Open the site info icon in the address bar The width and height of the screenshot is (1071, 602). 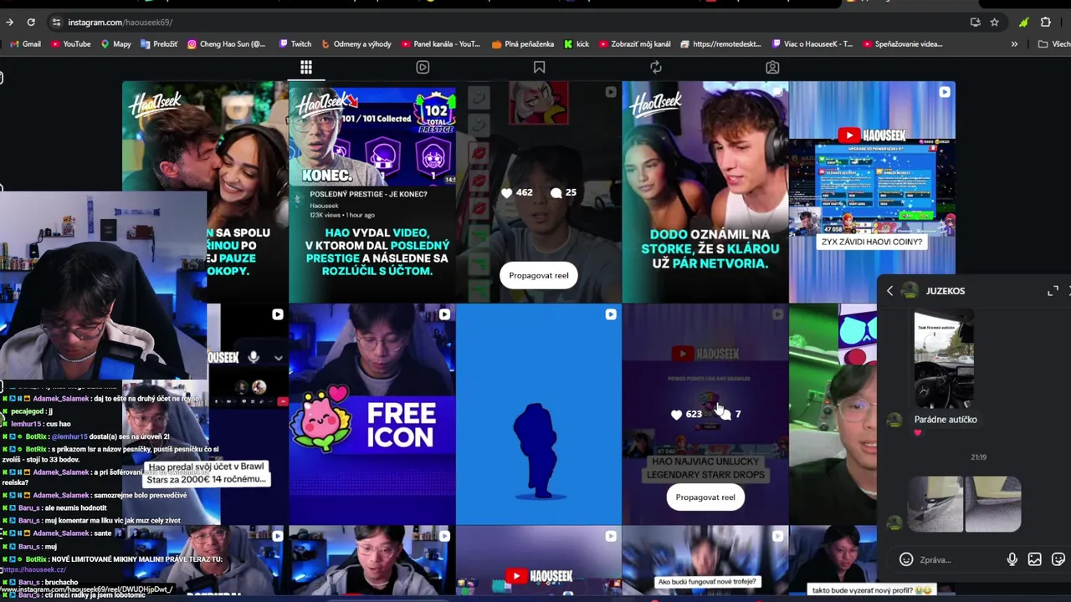(x=56, y=22)
